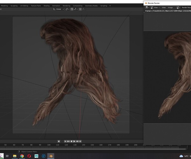Click frame 60 on the timeline ruler
This screenshot has width=191, height=159.
pos(14,145)
